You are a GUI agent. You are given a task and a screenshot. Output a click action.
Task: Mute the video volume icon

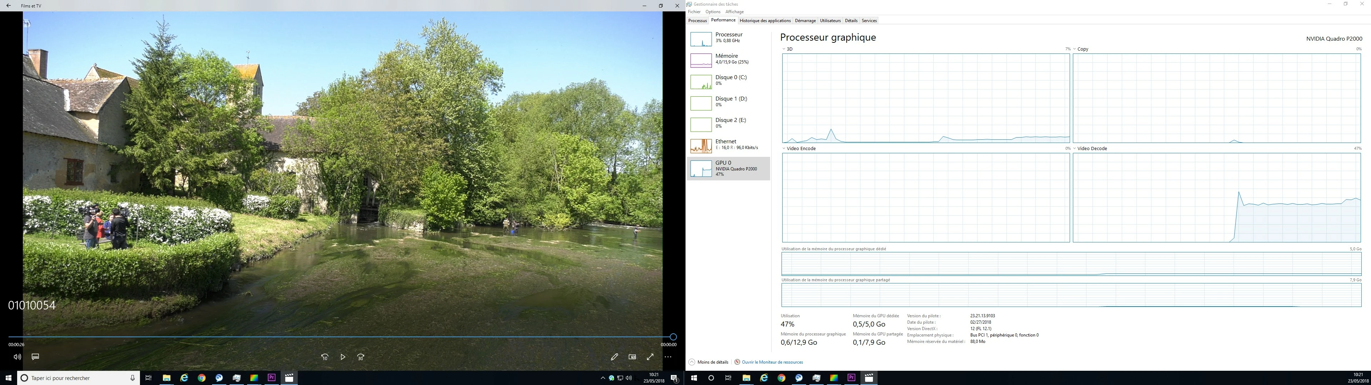pos(17,357)
